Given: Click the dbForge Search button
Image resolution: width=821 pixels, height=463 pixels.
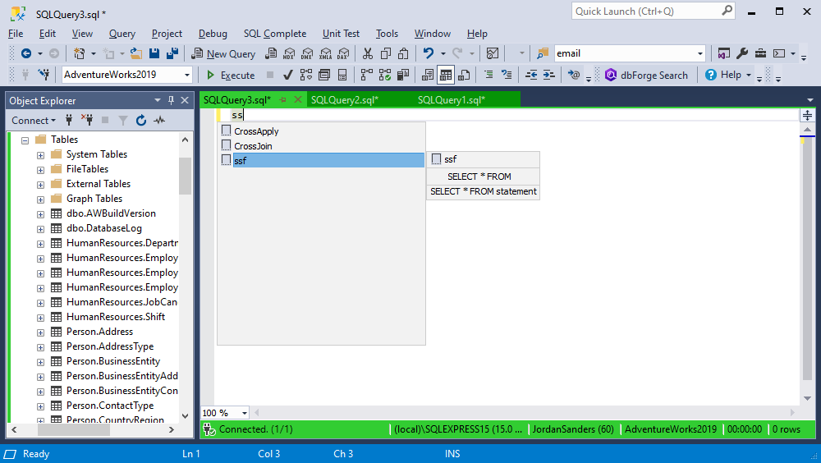Looking at the screenshot, I should [646, 75].
